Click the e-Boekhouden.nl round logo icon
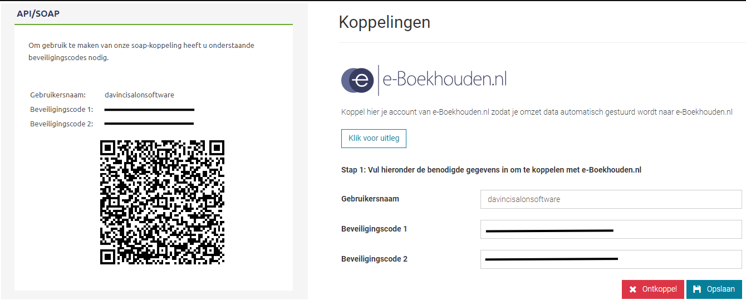The width and height of the screenshot is (746, 305). tap(357, 80)
